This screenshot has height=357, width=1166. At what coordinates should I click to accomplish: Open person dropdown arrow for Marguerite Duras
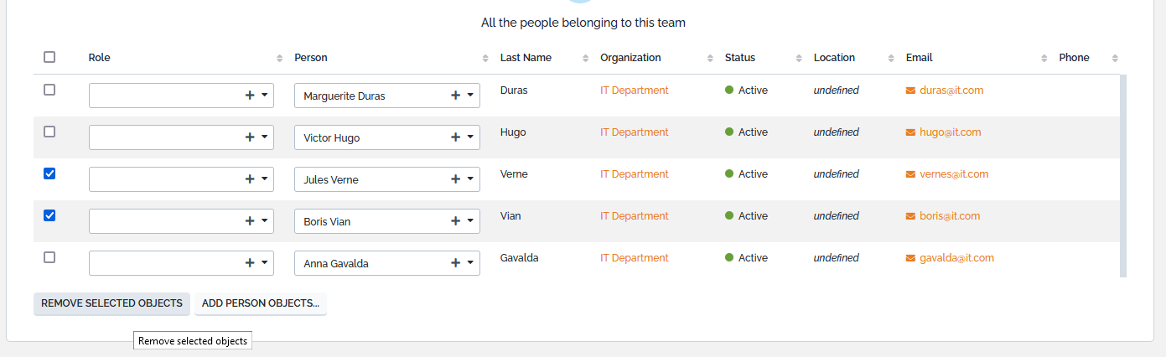(471, 95)
